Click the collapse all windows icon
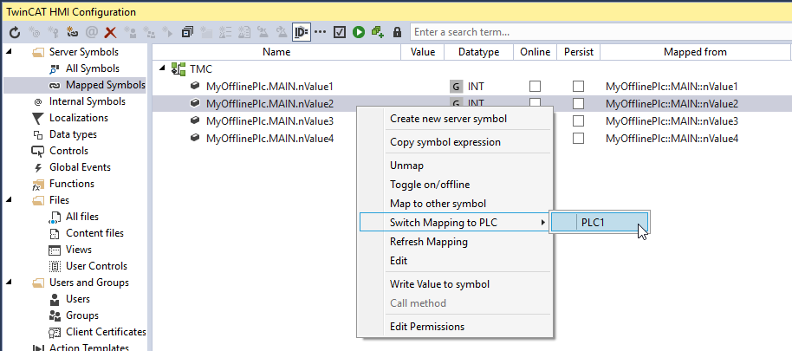 point(187,32)
